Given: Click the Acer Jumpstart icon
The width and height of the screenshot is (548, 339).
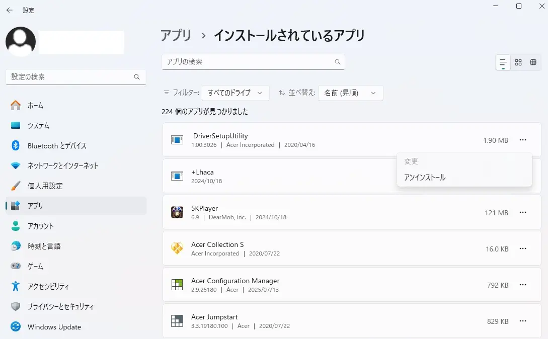Looking at the screenshot, I should click(177, 321).
